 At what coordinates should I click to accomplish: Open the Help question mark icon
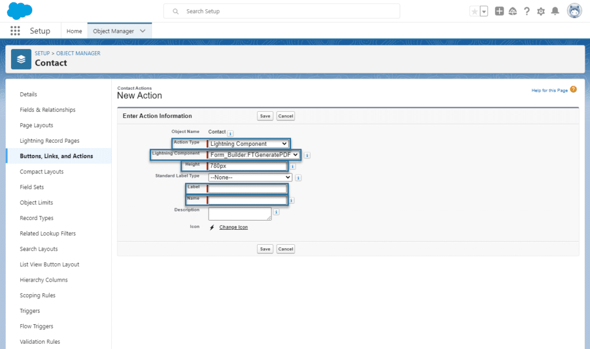coord(527,12)
